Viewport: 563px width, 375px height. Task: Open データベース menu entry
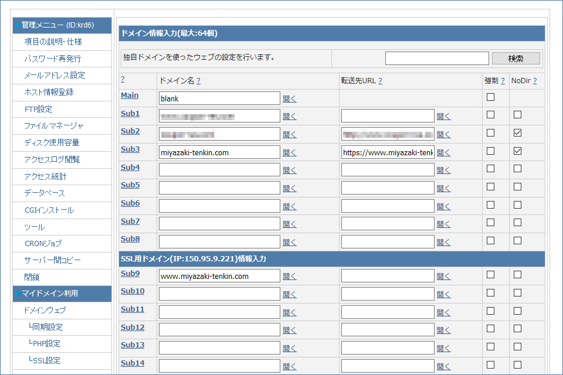click(x=45, y=193)
